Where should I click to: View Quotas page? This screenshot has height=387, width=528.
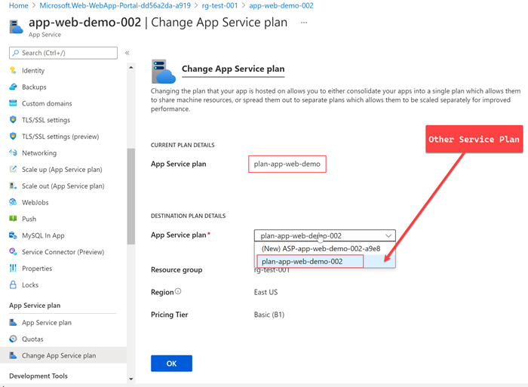[x=32, y=339]
